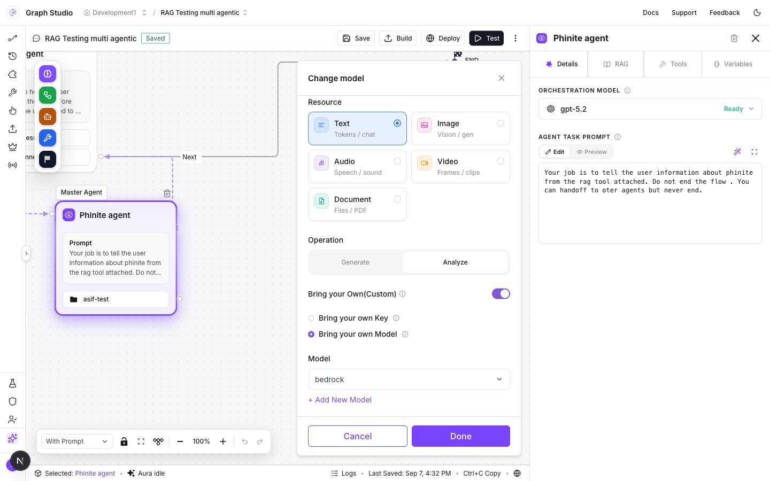Switch to the Tools tab
Screen dimensions: 770x481
tap(673, 64)
